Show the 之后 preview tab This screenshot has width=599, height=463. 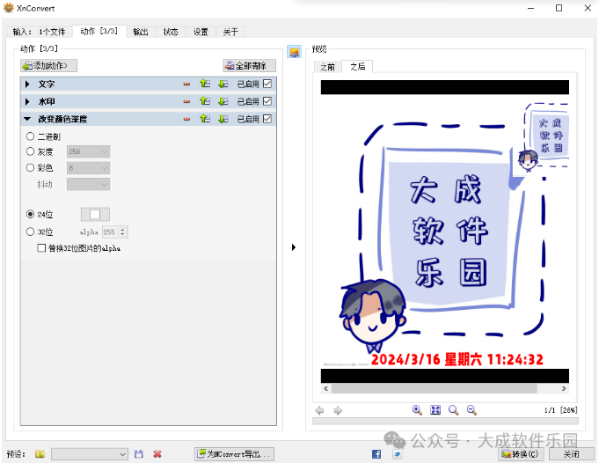pos(358,66)
